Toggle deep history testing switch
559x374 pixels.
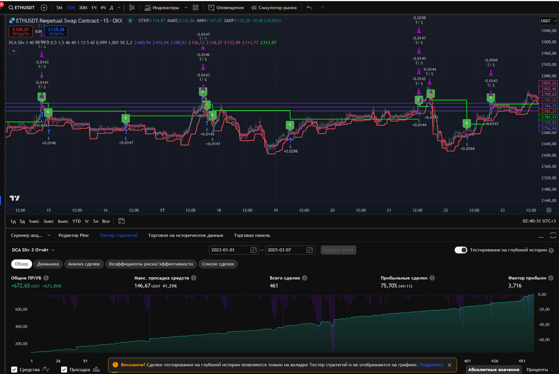coord(461,250)
